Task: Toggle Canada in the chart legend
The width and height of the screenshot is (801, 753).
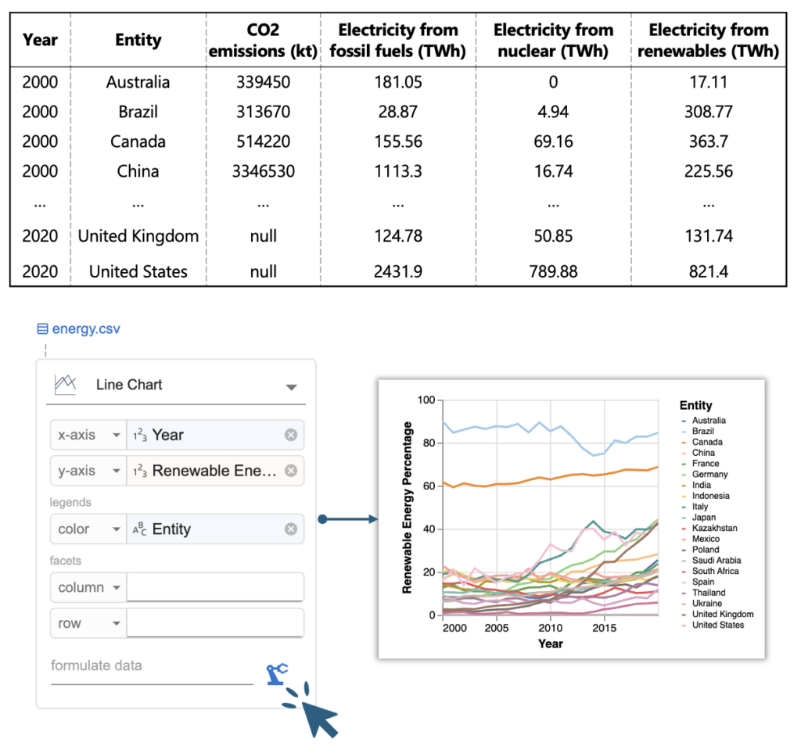Action: pos(709,442)
